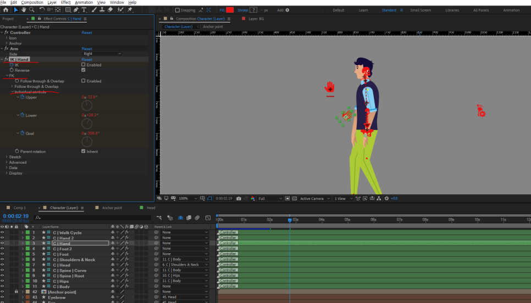Click the timeline layer search field
This screenshot has height=303, width=531.
(93, 217)
